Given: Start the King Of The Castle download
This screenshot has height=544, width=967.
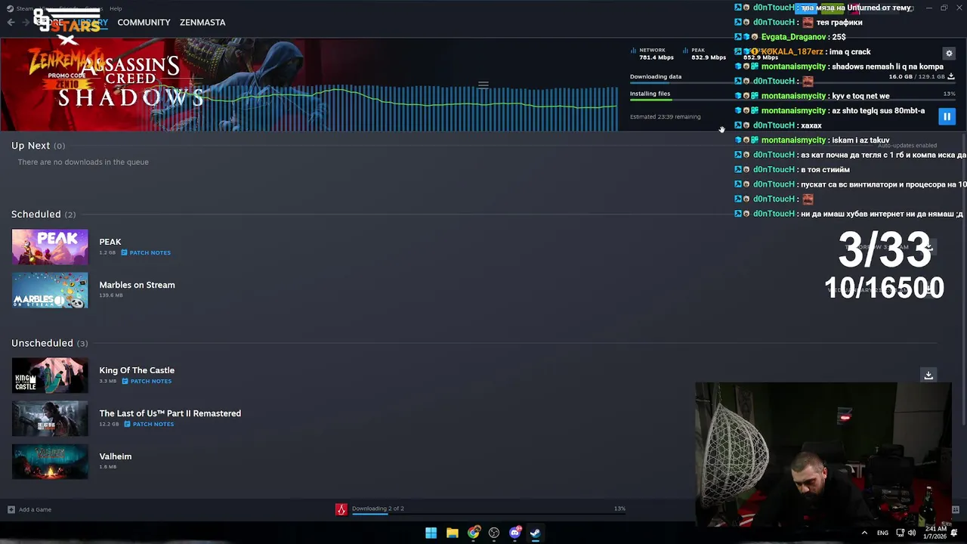Looking at the screenshot, I should coord(928,376).
